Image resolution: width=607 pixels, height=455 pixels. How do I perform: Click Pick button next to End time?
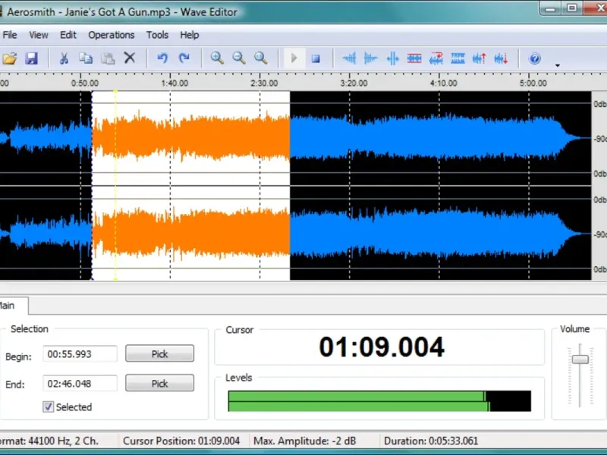pos(159,384)
